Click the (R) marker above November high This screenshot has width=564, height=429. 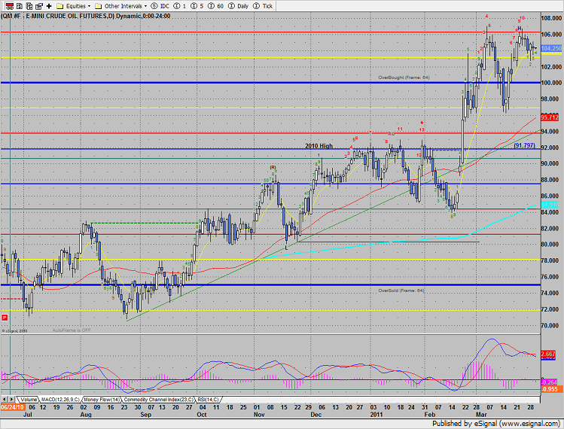pos(273,168)
